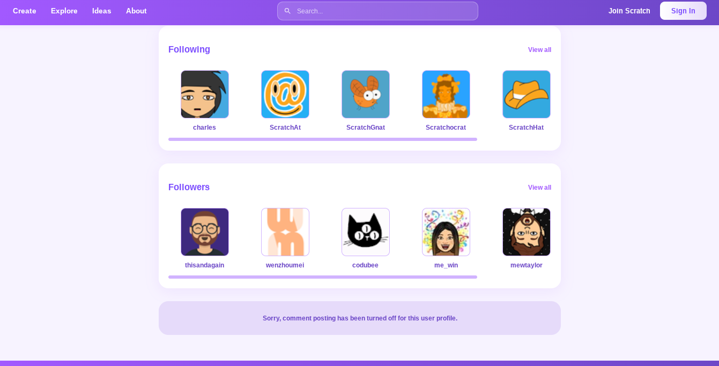Viewport: 719px width, 366px height.
Task: Open the ScratchGnat bug avatar
Action: click(x=366, y=94)
